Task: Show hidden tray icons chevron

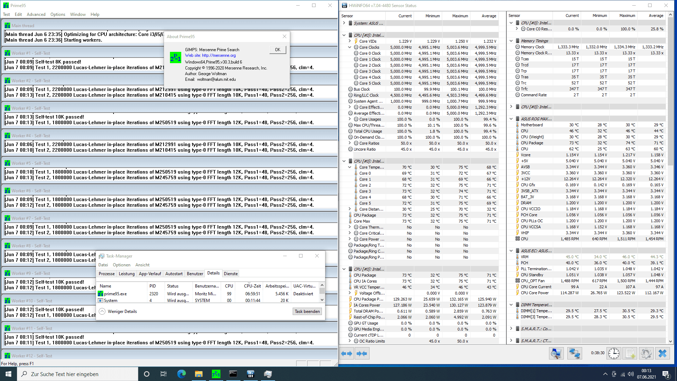Action: pos(605,374)
